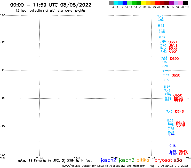Pick the lavender swatch in the color scale
This screenshot has width=191, height=168.
coord(176,3)
